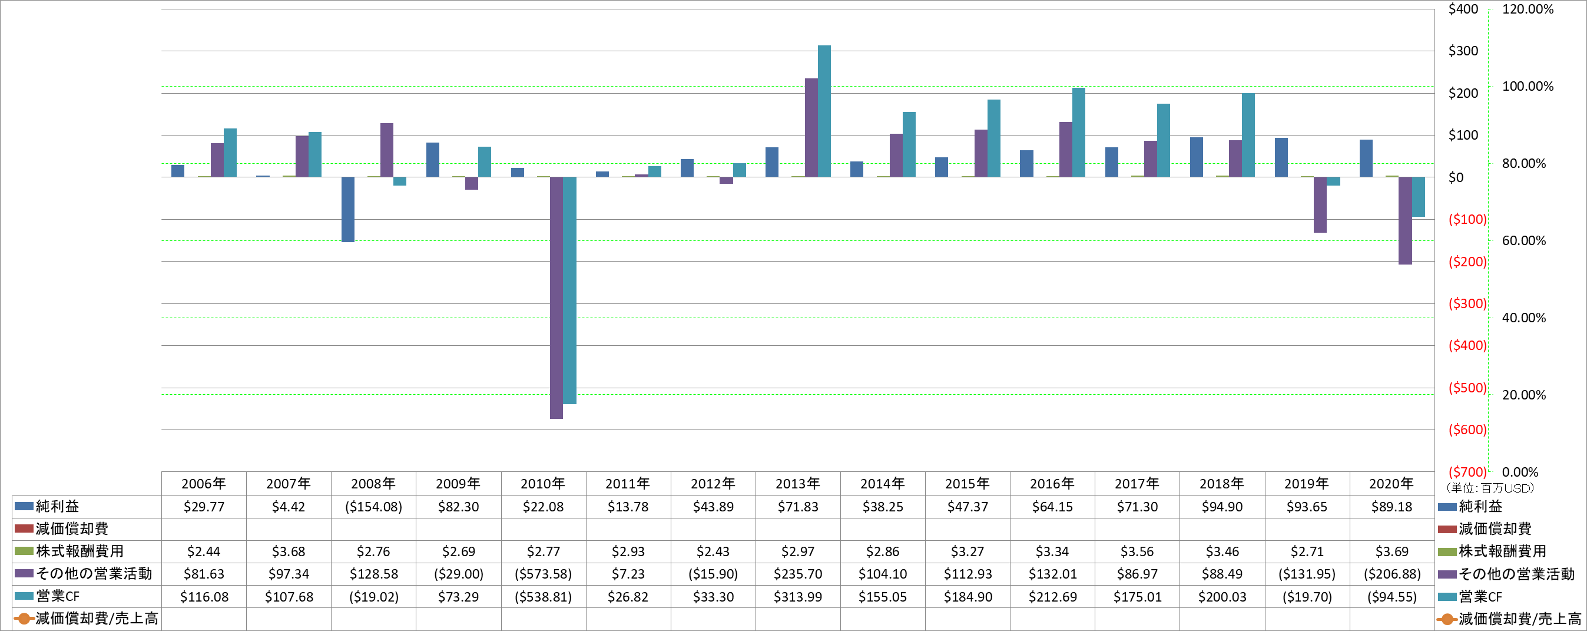
Task: Click the 2010年 teal operating CF bar
Action: [x=570, y=290]
